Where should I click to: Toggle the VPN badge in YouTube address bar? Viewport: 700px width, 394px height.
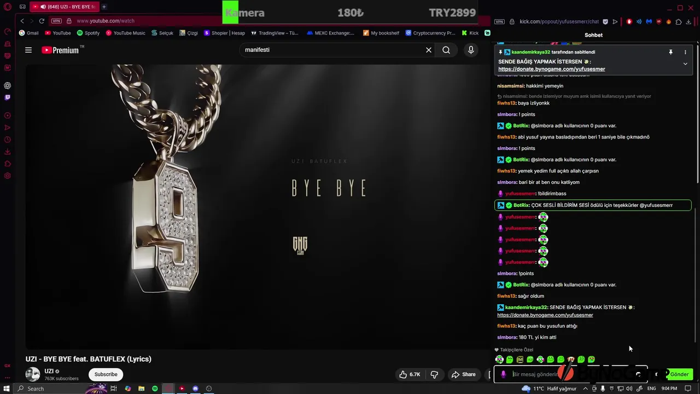tap(56, 21)
